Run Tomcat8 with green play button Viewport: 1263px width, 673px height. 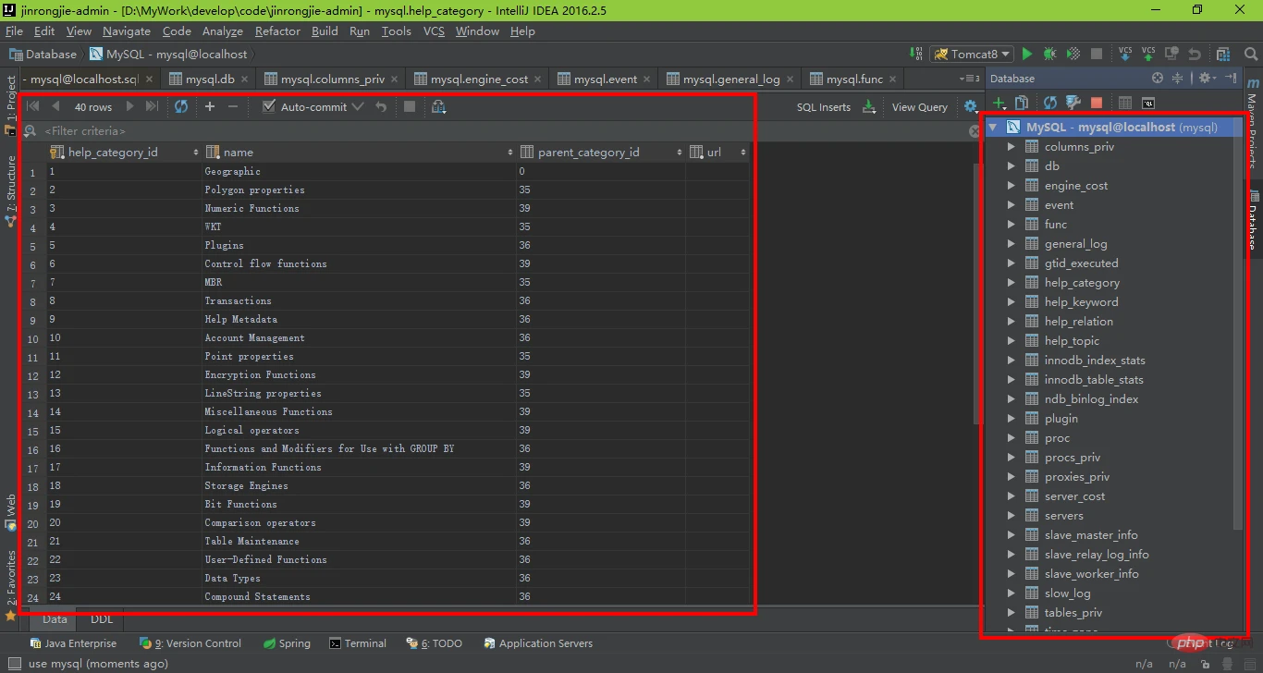point(1026,55)
